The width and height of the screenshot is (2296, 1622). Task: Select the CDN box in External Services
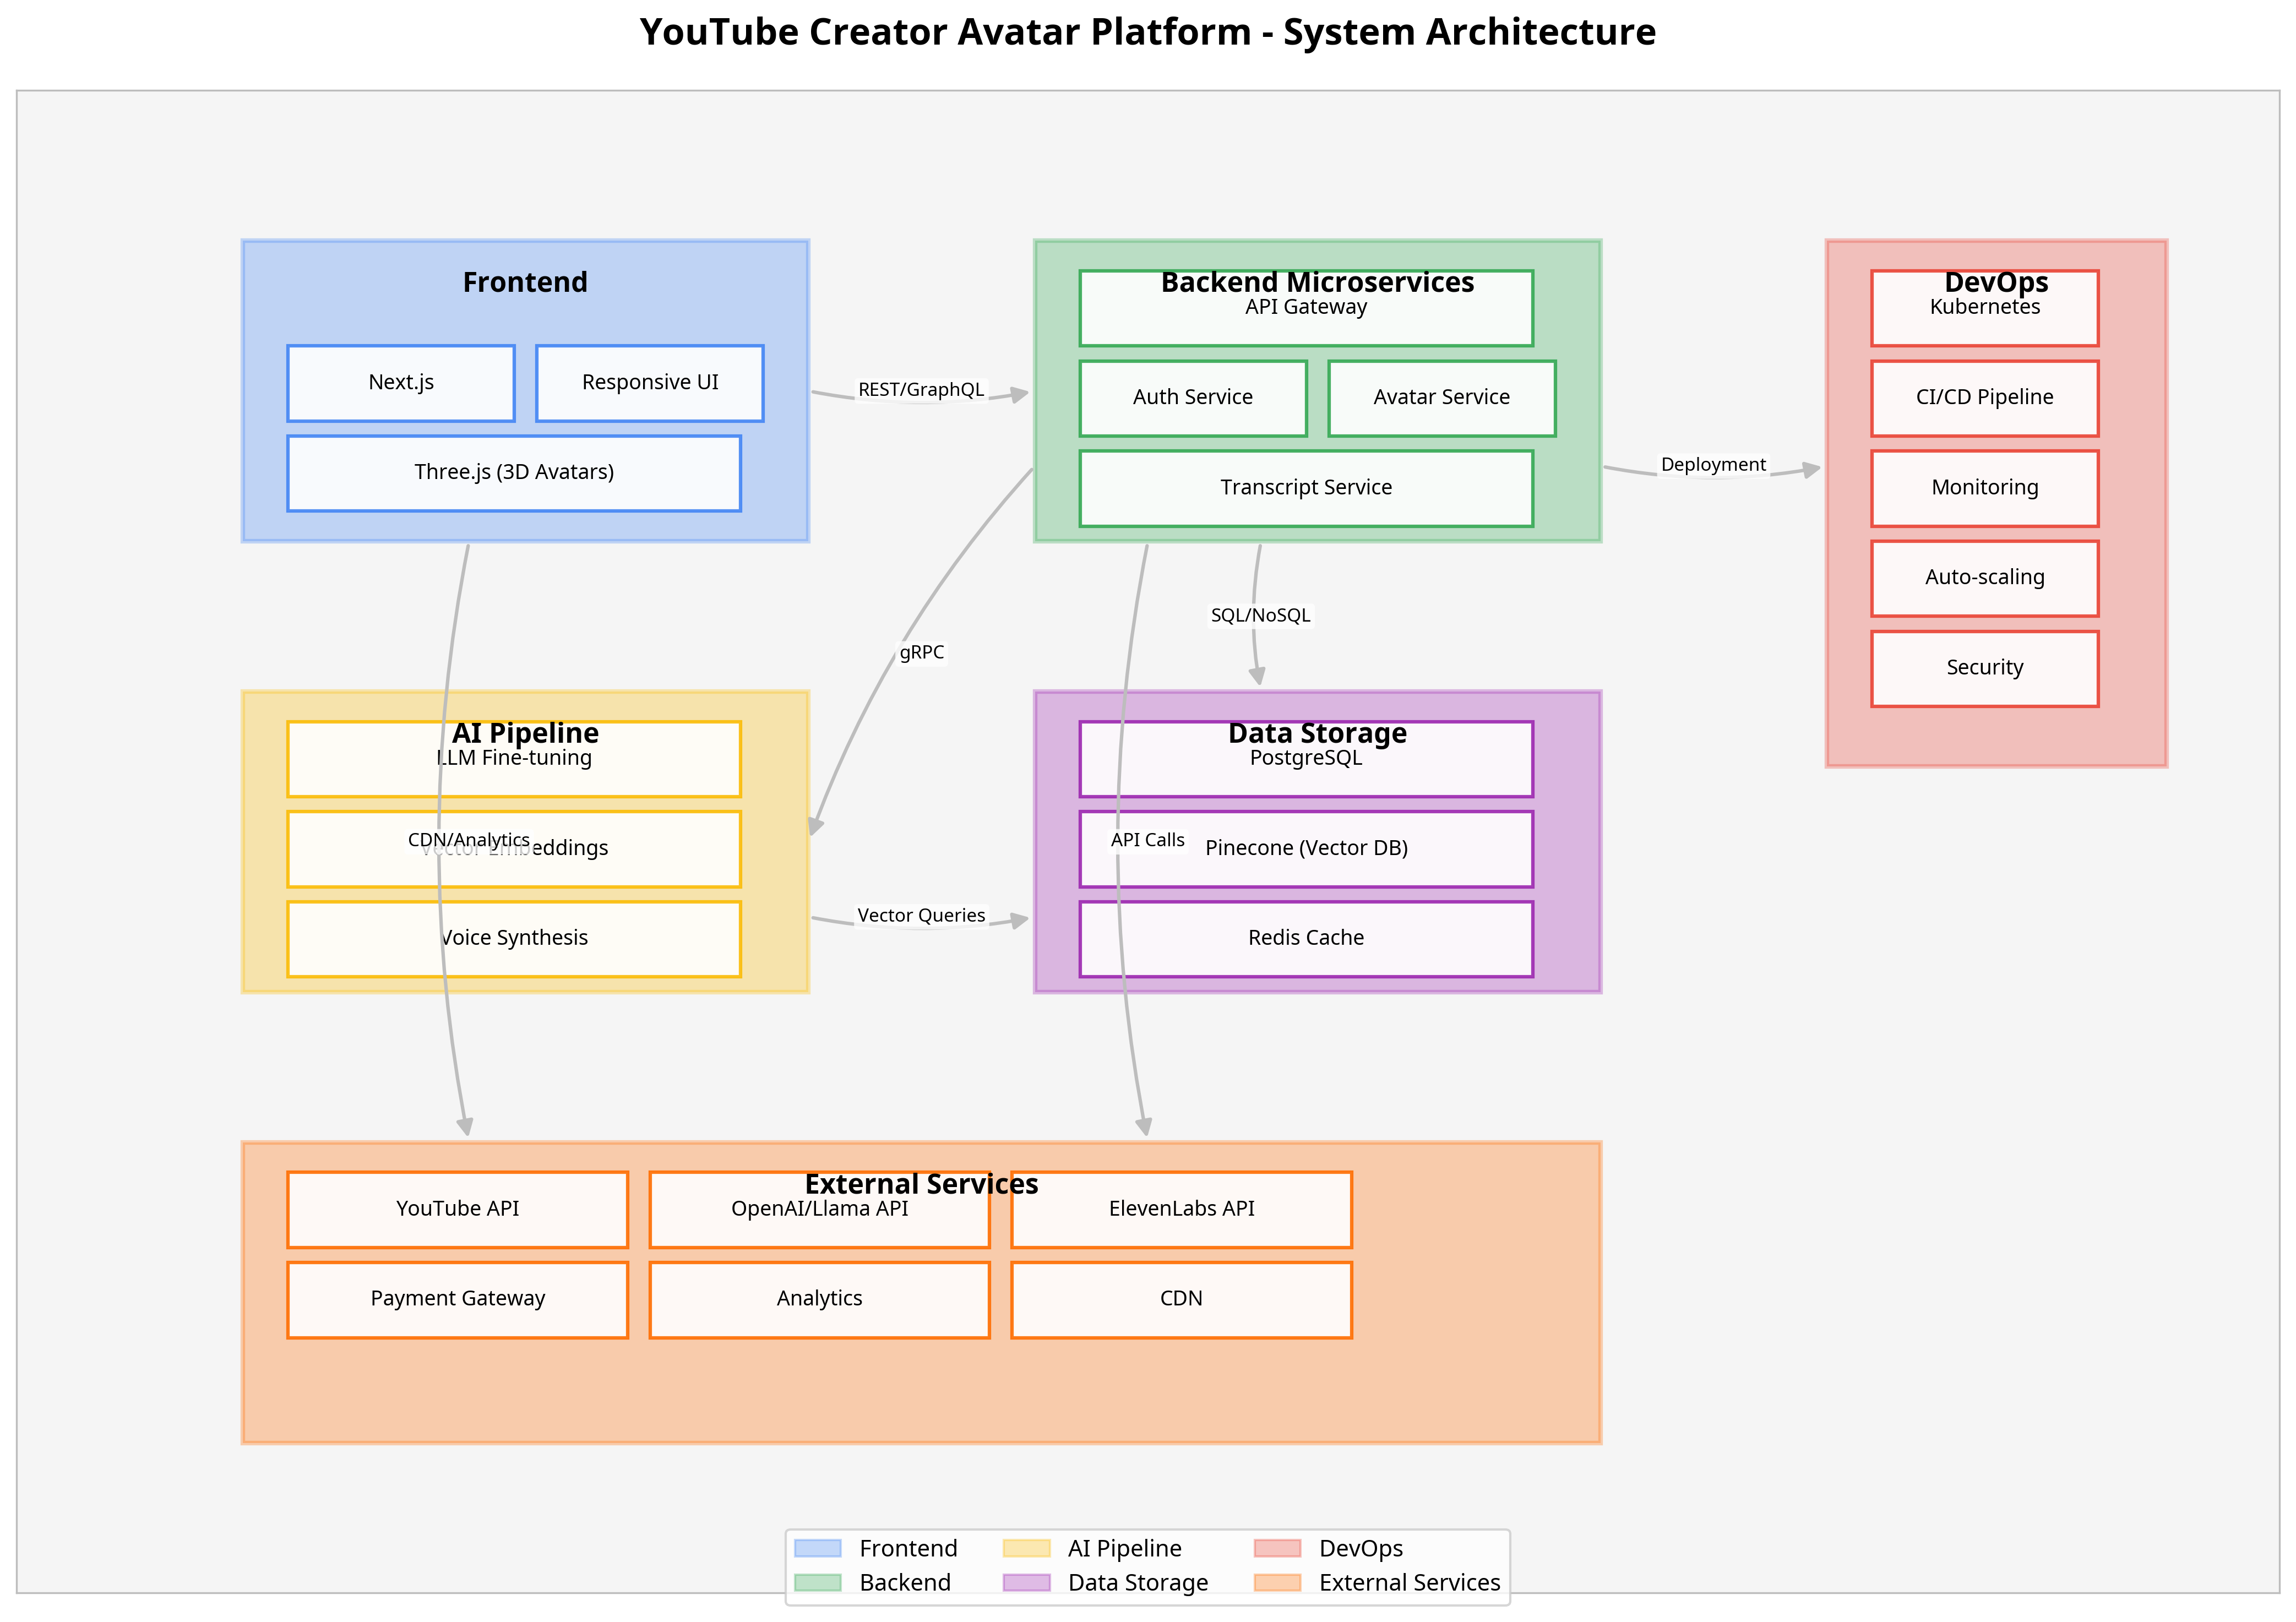tap(1182, 1300)
